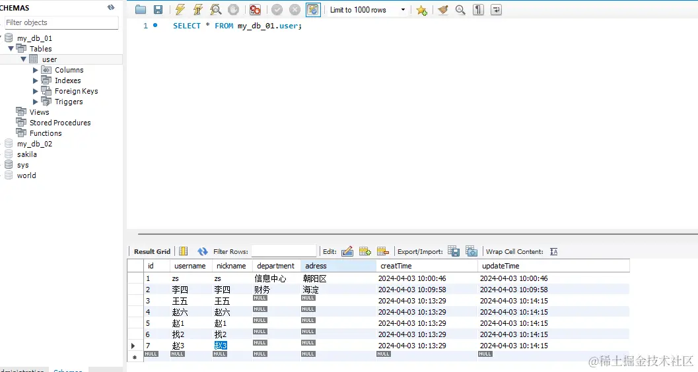The width and height of the screenshot is (698, 372).
Task: Expand the Foreign Keys node
Action: (x=36, y=91)
